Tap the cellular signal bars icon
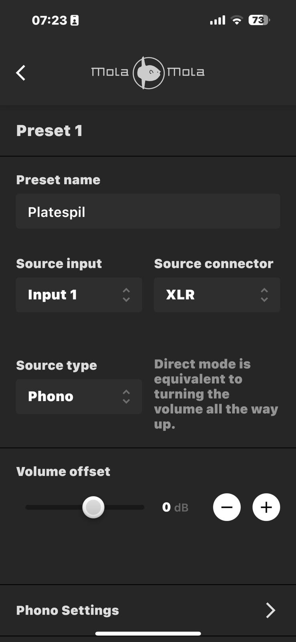Viewport: 296px width, 642px height. point(217,20)
